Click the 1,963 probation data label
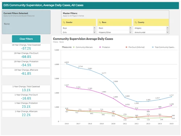This screenshot has height=136, width=181. pyautogui.click(x=104, y=92)
